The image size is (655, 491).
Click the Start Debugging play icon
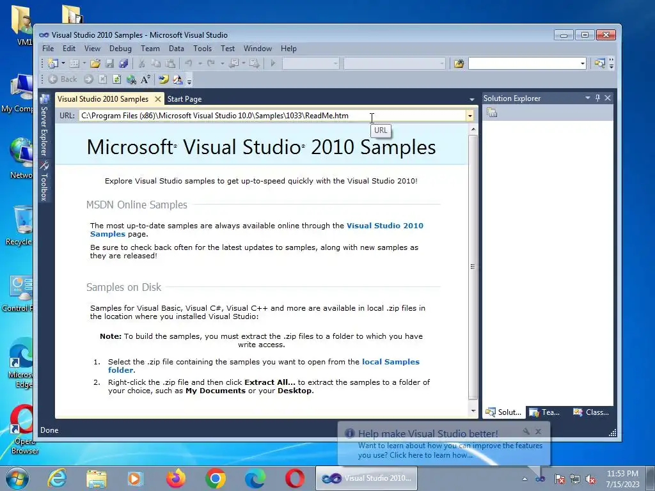272,63
